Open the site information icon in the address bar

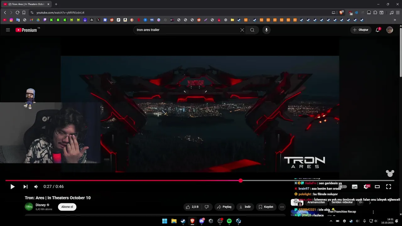[32, 13]
